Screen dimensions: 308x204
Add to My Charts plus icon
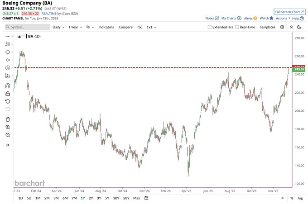point(239,18)
